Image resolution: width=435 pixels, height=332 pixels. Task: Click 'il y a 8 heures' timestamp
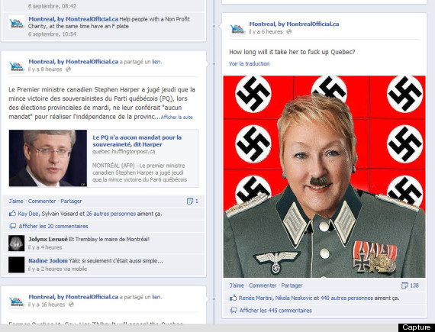[45, 69]
